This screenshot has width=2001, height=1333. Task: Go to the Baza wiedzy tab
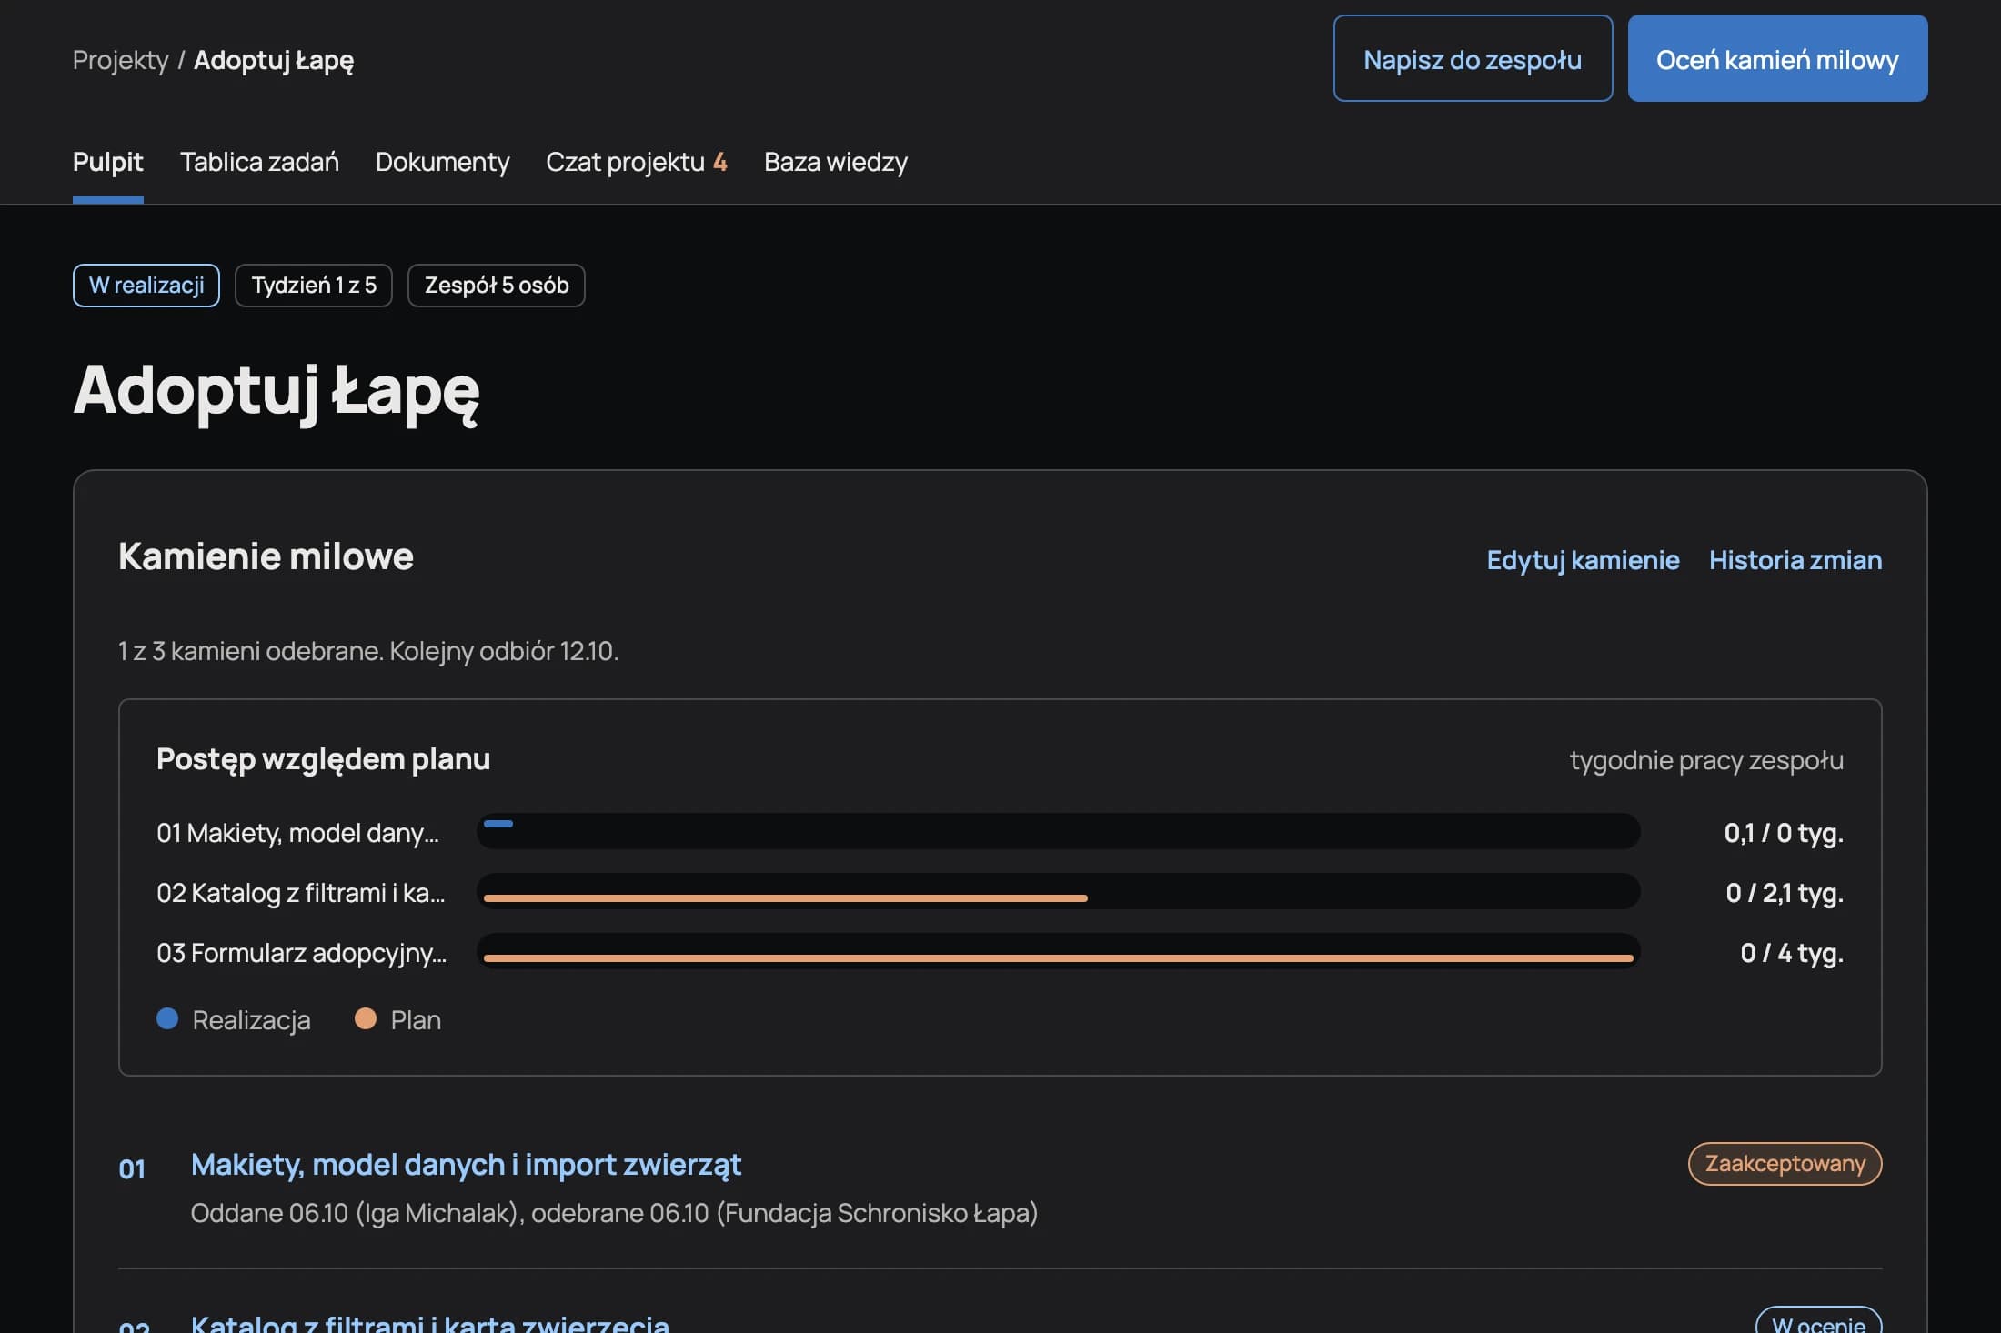(x=835, y=162)
